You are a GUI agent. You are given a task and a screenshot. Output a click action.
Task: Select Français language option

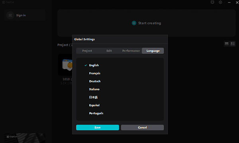click(95, 73)
